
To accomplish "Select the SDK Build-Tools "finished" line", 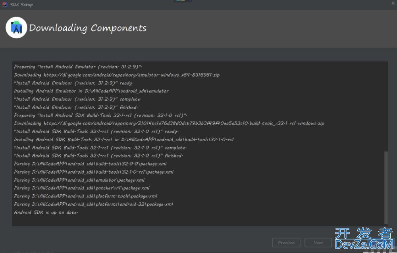I will (x=98, y=156).
